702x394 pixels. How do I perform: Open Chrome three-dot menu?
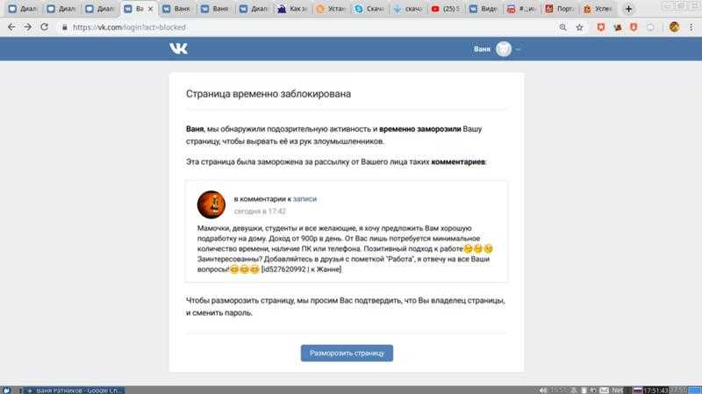(691, 27)
